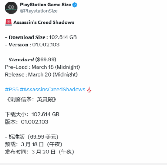
Task: Open the PlayStation Game Size display name
Action: (x=45, y=5)
